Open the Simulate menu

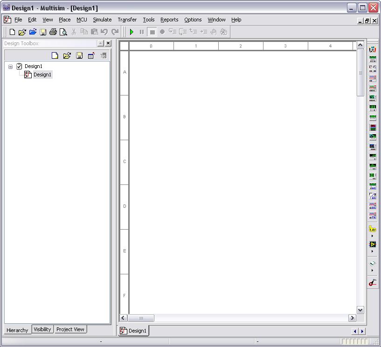point(102,20)
